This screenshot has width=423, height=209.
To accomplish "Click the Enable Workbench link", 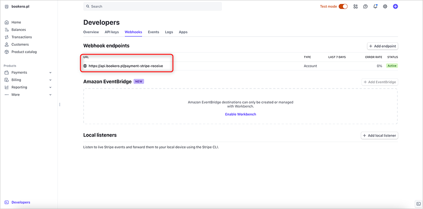I will pyautogui.click(x=241, y=114).
